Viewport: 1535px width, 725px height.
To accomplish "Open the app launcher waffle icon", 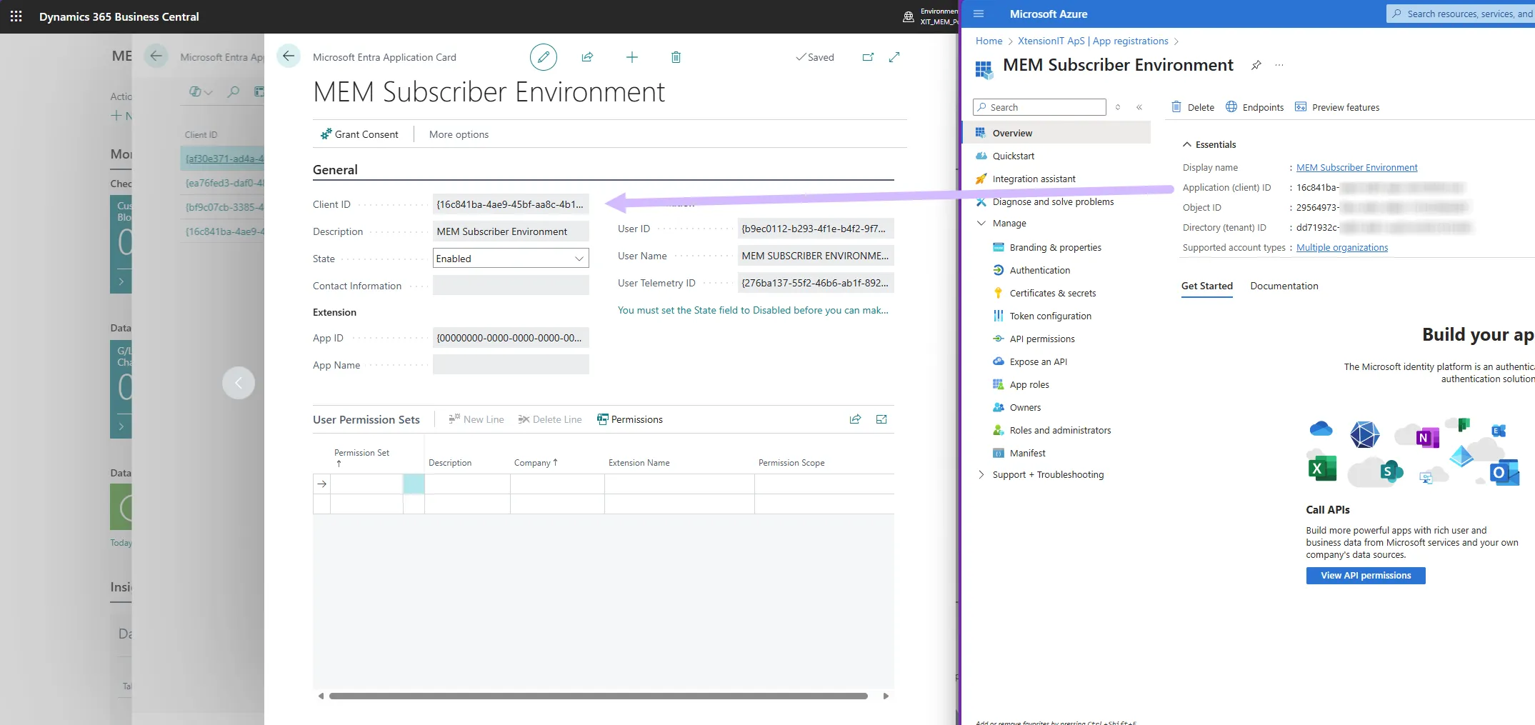I will [x=16, y=16].
